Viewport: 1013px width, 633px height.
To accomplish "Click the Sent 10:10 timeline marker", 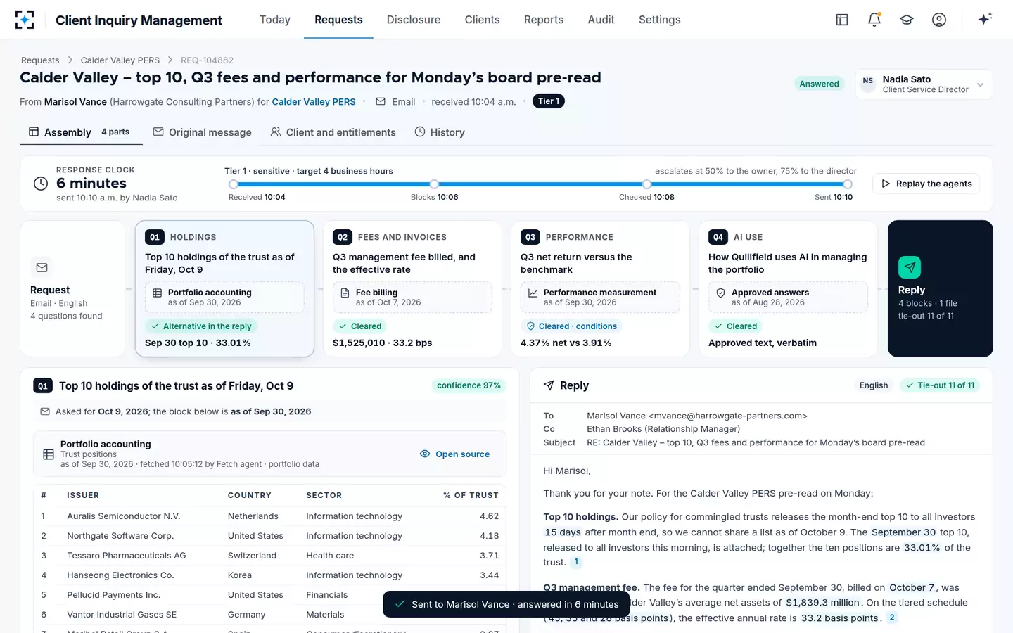I will pos(848,184).
